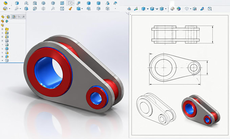Screen dimensions: 230x139
Task: Click the blue pen icon with green arrow
Action: click(x=136, y=9)
